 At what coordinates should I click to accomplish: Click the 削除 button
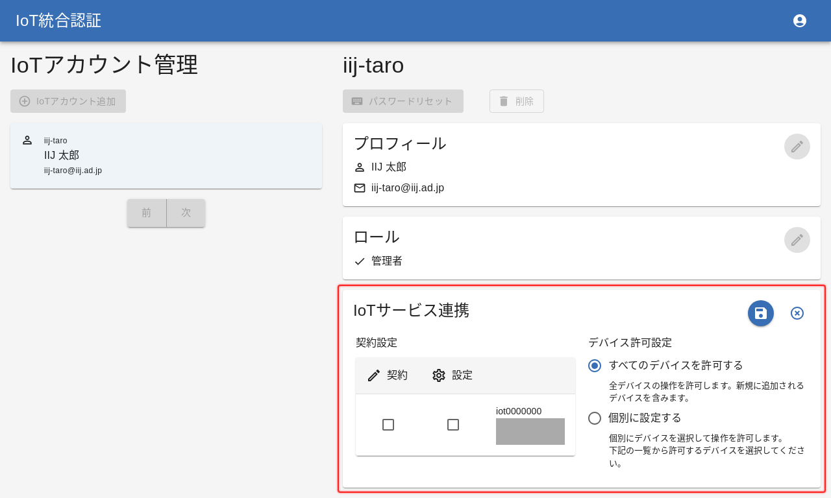(x=516, y=101)
